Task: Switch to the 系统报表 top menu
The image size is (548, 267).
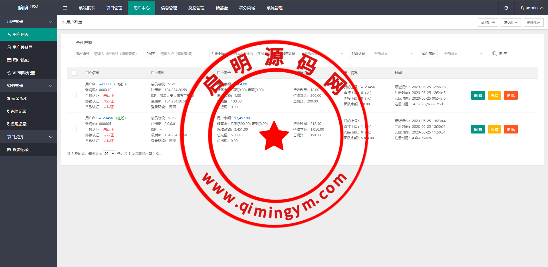Action: click(87, 8)
